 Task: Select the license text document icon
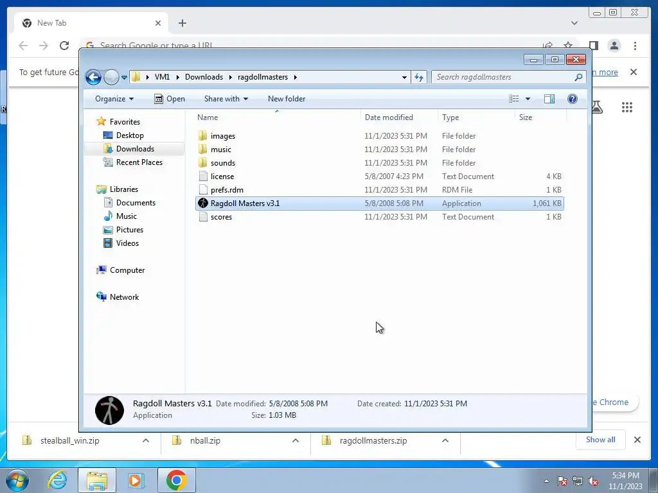click(203, 177)
